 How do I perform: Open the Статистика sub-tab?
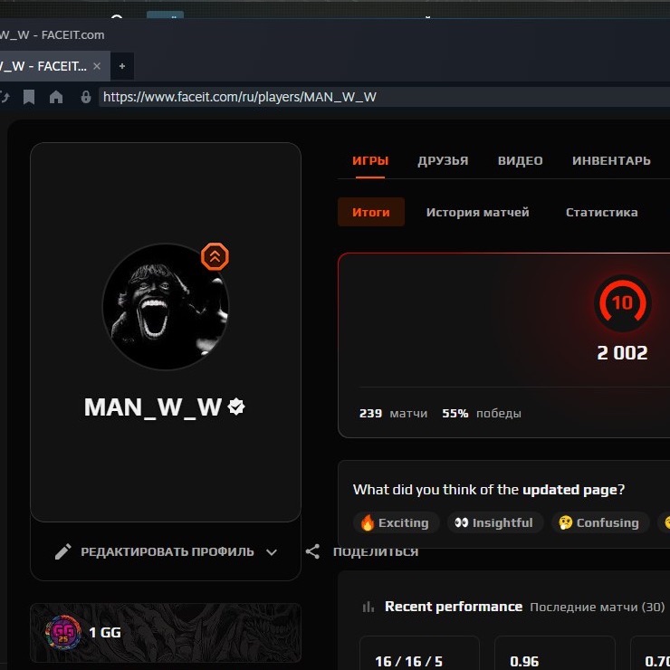coord(601,212)
